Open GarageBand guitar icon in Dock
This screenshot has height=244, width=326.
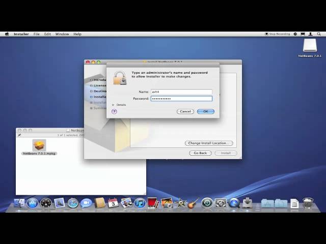(x=194, y=203)
